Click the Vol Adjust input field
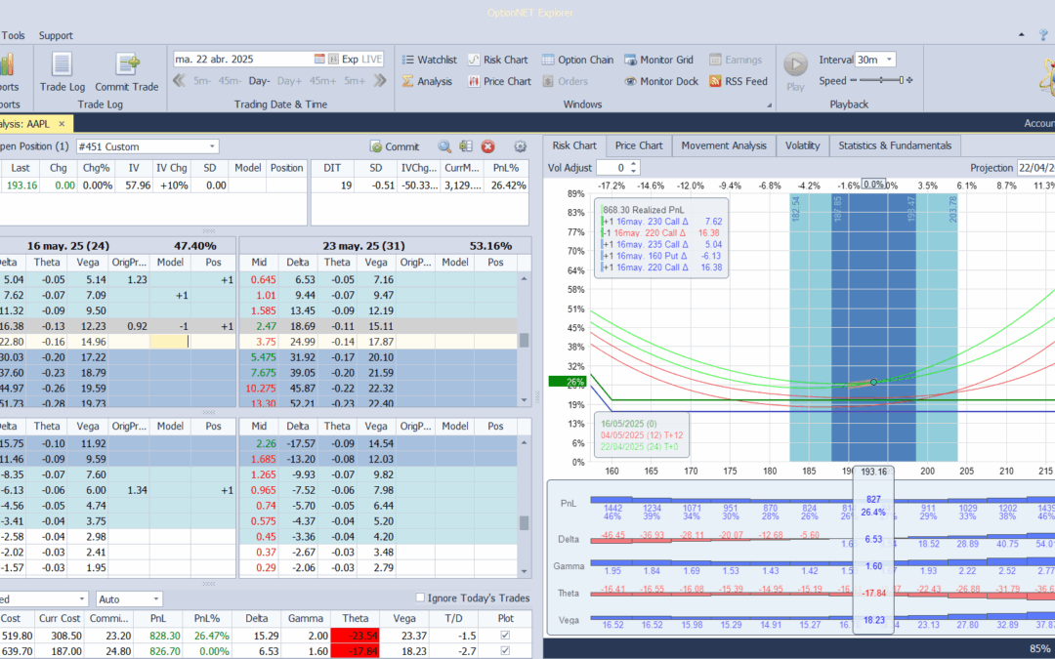 click(612, 168)
